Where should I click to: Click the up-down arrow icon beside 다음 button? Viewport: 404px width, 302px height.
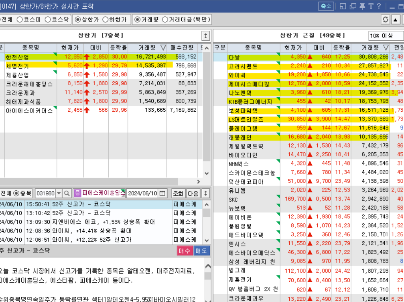(x=206, y=193)
